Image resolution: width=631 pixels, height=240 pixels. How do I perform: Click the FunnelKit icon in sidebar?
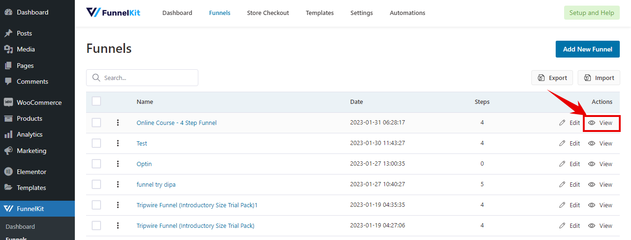tap(8, 209)
